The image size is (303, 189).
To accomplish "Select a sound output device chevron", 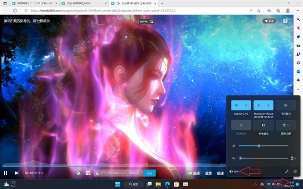I will [x=294, y=158].
